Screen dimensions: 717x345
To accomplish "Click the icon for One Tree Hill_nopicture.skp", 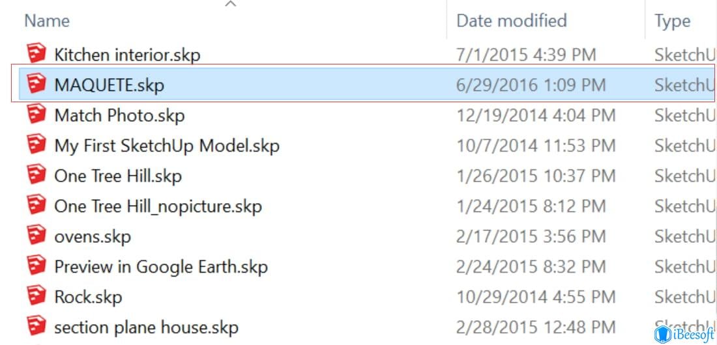I will (36, 204).
